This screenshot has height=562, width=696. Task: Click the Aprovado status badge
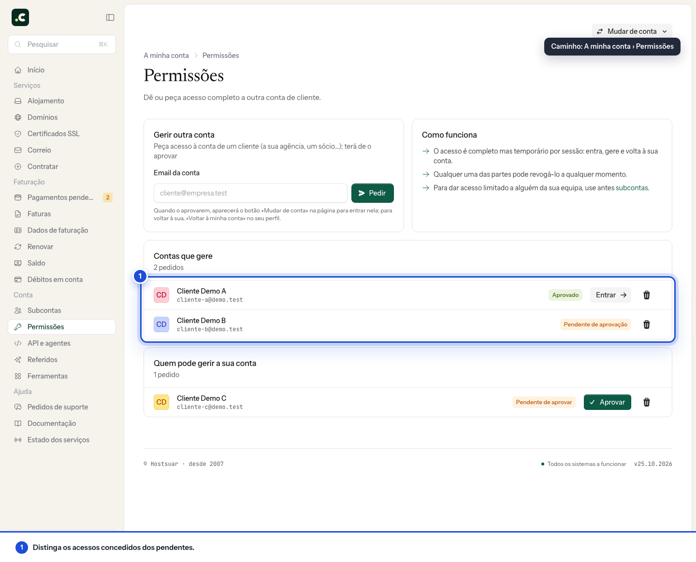pyautogui.click(x=565, y=295)
